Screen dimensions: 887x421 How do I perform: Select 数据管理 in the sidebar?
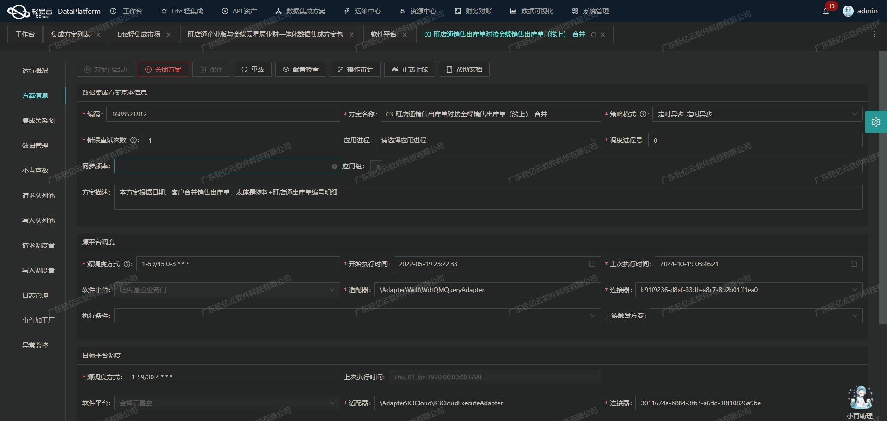[35, 146]
